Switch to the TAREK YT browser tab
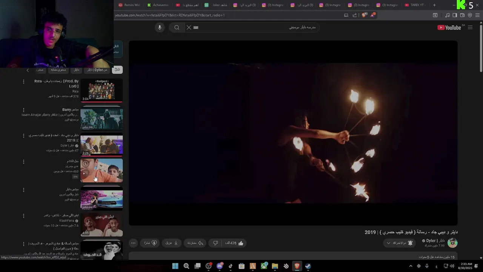 point(415,5)
